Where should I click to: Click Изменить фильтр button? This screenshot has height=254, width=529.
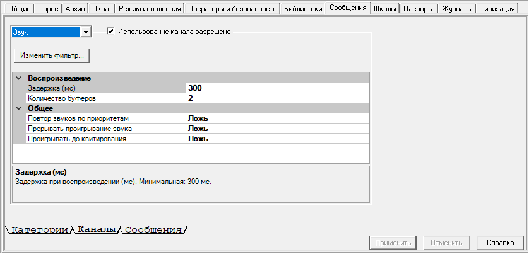pyautogui.click(x=52, y=55)
